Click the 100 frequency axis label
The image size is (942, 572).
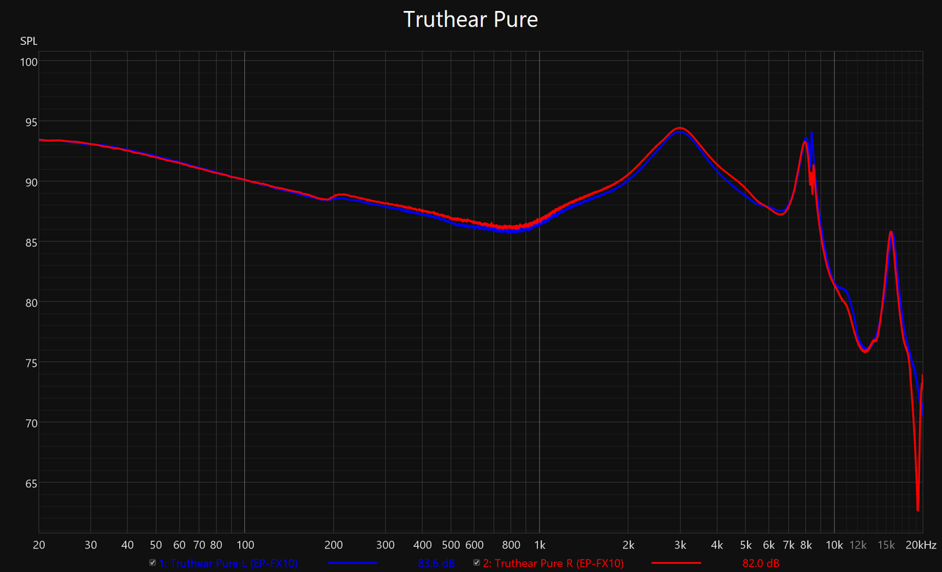pyautogui.click(x=244, y=545)
